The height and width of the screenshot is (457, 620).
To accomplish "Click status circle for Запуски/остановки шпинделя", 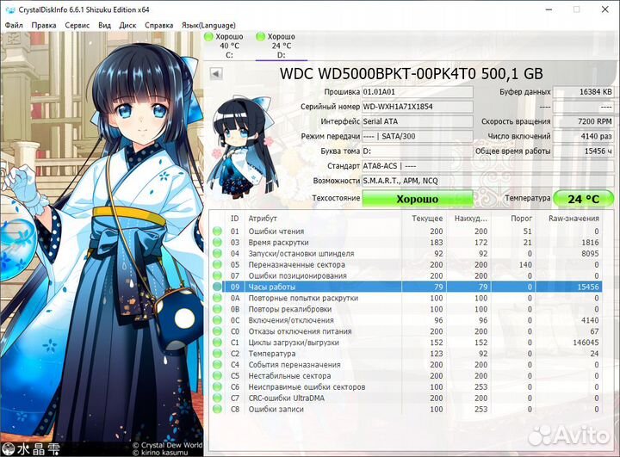I will [x=217, y=253].
